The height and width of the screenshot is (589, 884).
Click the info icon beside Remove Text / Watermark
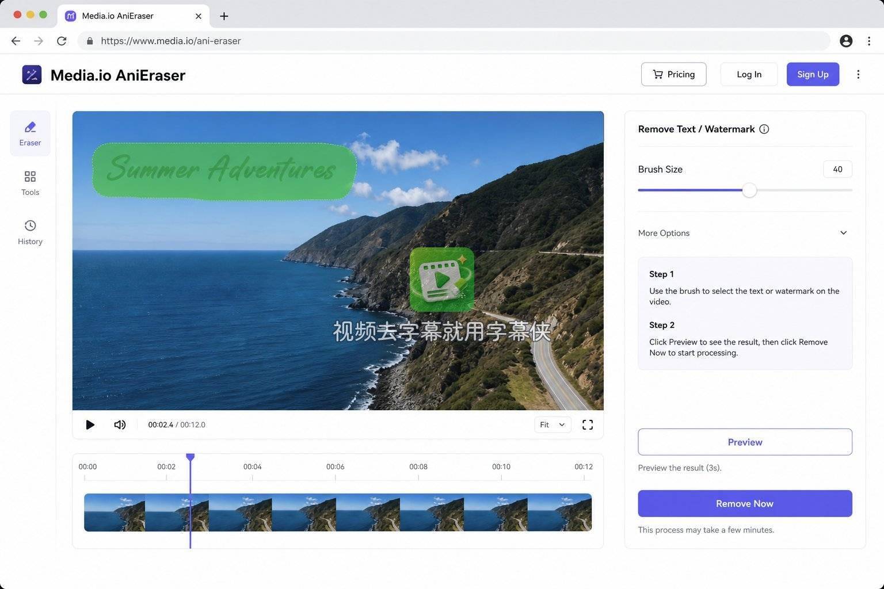pyautogui.click(x=764, y=129)
